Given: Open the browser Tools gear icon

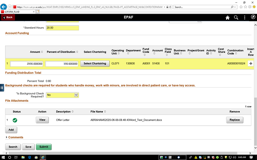Looking at the screenshot, I should tap(250, 7).
